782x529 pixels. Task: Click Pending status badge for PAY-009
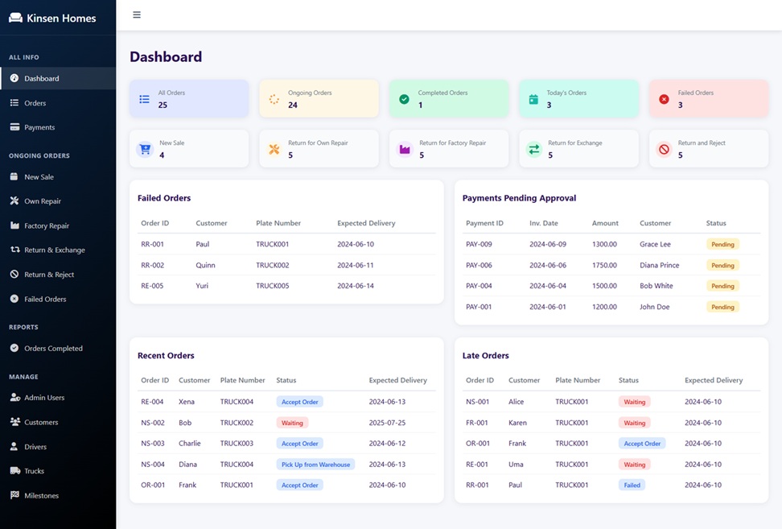coord(722,245)
